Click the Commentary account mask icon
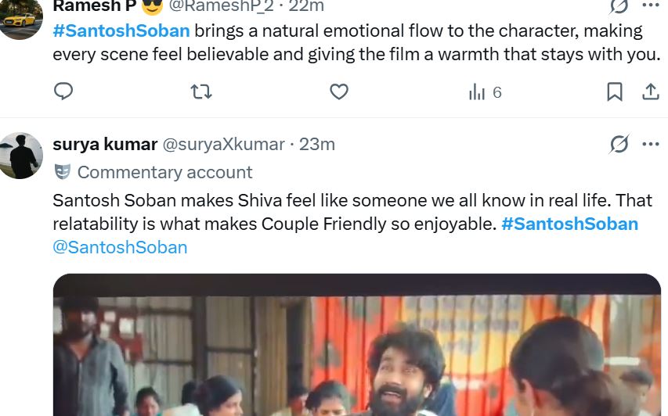The image size is (668, 416). pyautogui.click(x=62, y=172)
